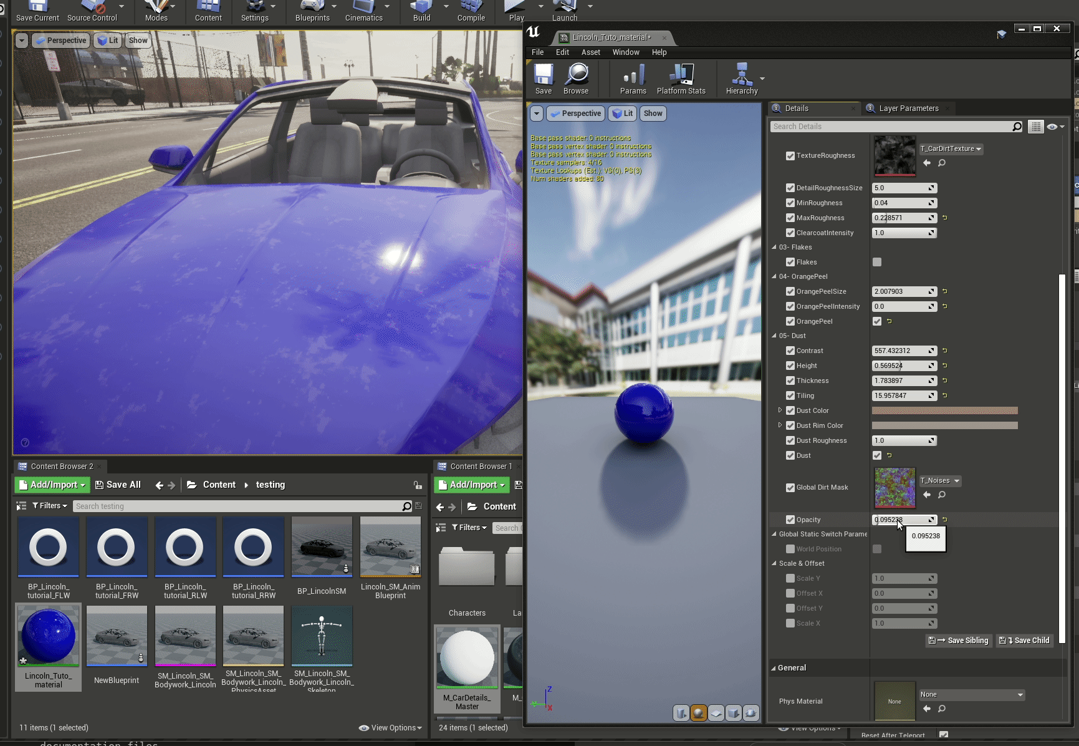Toggle the Contrast override checkbox
1079x746 pixels.
(x=790, y=351)
